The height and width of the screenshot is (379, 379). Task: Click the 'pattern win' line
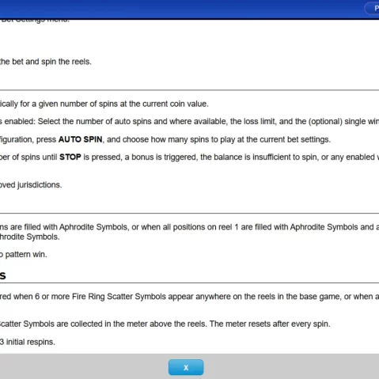(24, 255)
